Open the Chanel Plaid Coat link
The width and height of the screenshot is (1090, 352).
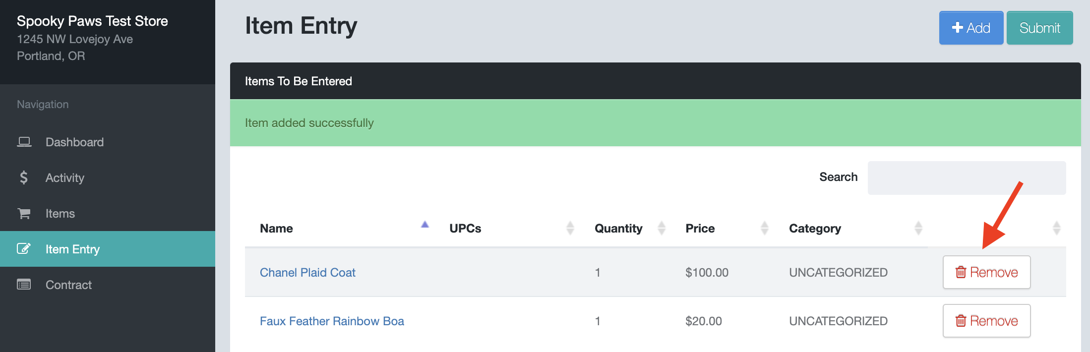click(x=307, y=272)
